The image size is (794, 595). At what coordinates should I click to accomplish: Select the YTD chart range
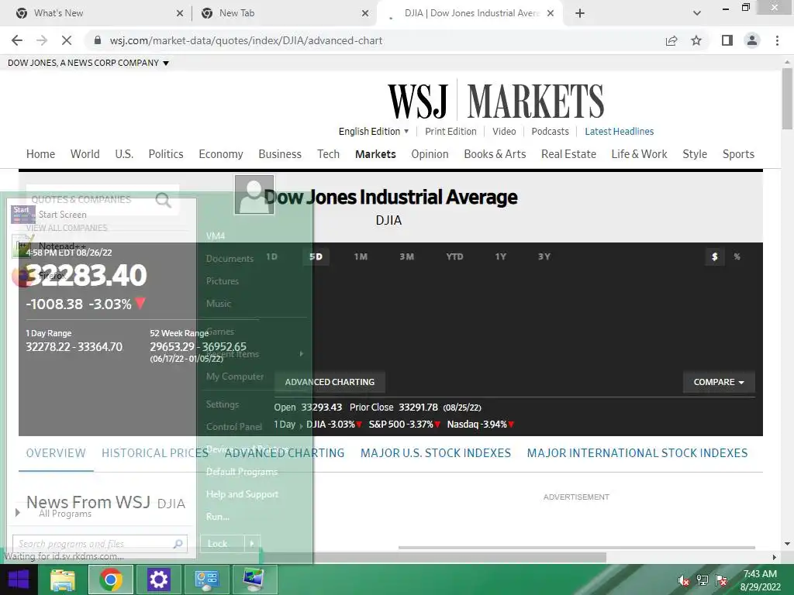(x=454, y=256)
